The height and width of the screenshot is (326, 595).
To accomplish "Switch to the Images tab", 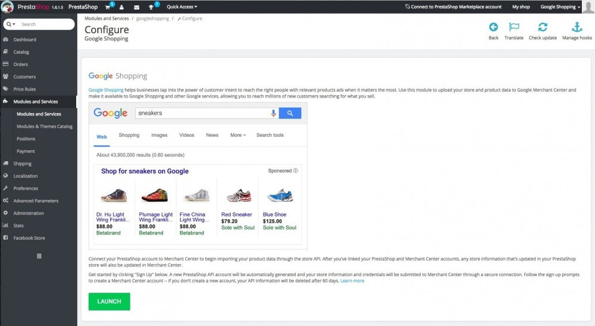I will (159, 135).
